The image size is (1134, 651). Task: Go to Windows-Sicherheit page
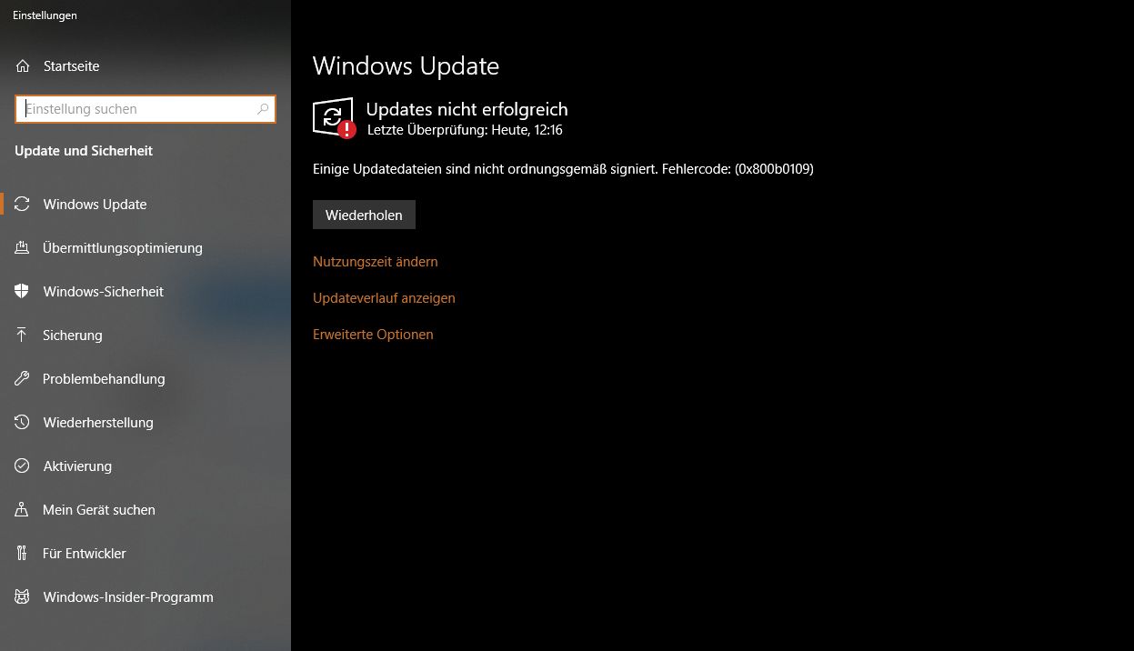click(x=146, y=292)
